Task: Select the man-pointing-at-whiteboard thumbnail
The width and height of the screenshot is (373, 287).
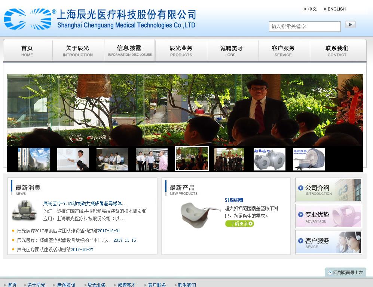Action: coord(73,159)
